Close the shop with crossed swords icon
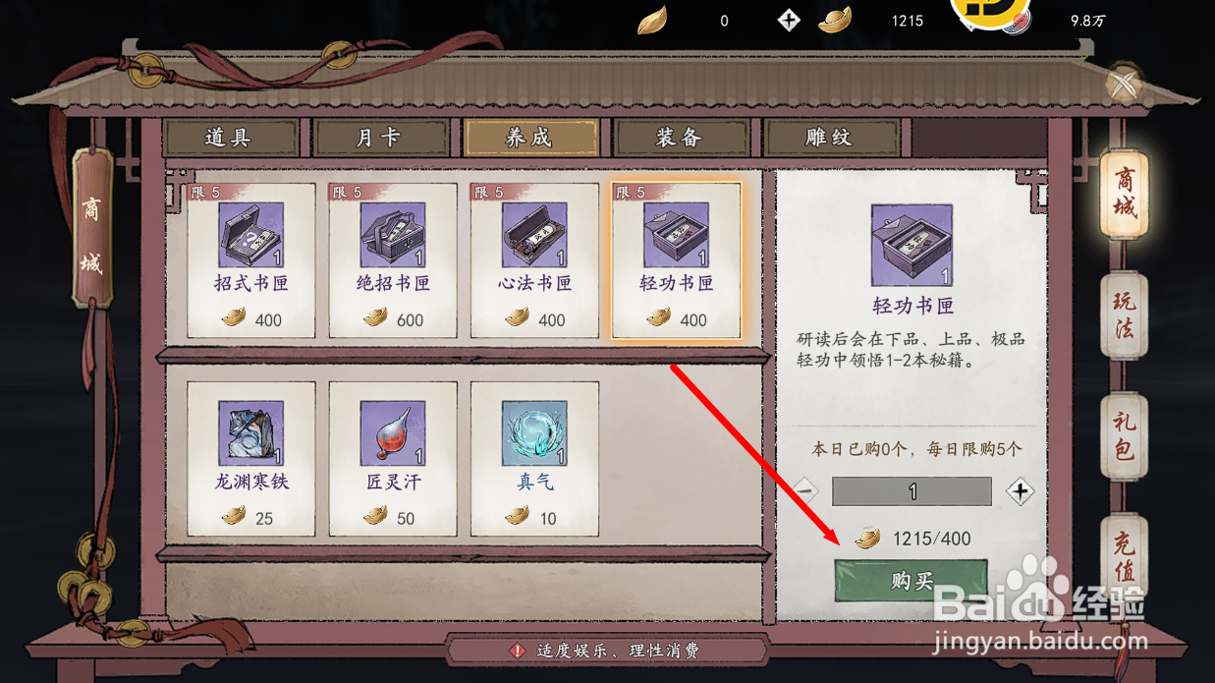 click(1126, 84)
